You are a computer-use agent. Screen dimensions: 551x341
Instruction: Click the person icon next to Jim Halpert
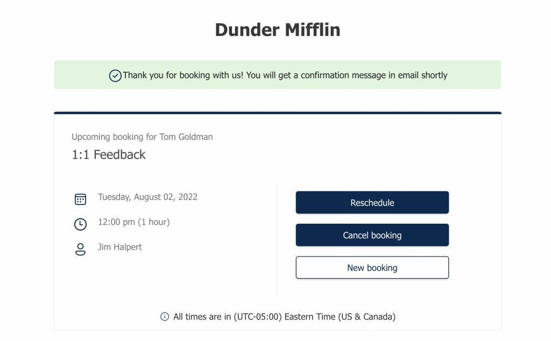coord(80,250)
